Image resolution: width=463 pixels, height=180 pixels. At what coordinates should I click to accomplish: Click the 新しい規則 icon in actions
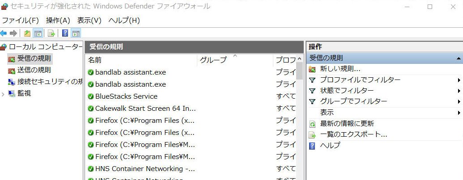click(312, 69)
